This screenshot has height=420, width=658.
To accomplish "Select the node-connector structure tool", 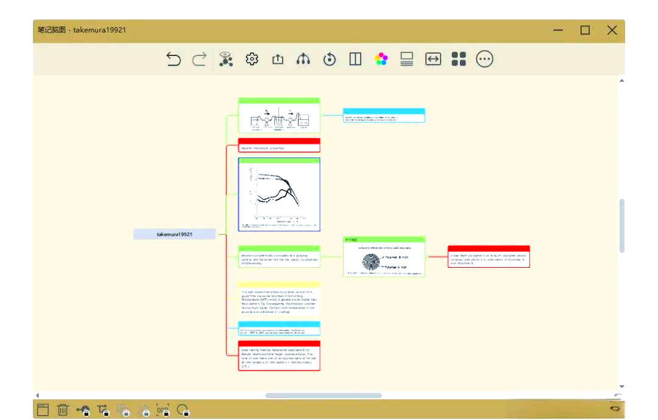I will click(225, 59).
